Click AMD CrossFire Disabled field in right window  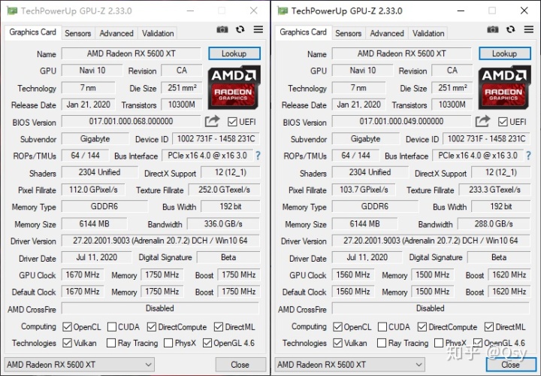point(431,308)
